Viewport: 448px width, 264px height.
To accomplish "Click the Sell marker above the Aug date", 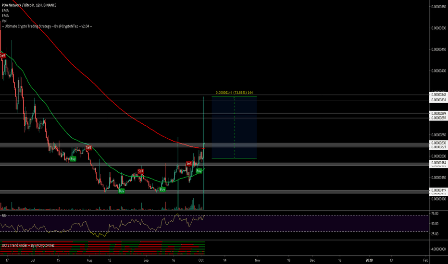I will click(88, 147).
